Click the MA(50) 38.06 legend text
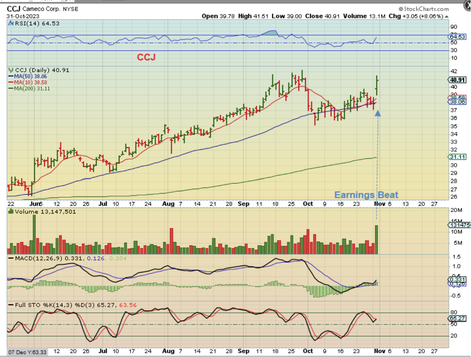 [30, 76]
